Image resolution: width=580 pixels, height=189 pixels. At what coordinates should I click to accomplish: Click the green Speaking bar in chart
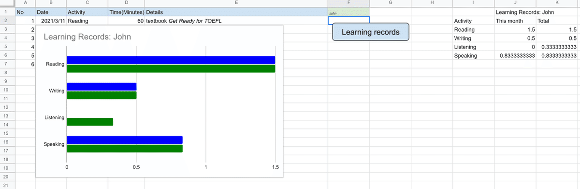click(125, 148)
